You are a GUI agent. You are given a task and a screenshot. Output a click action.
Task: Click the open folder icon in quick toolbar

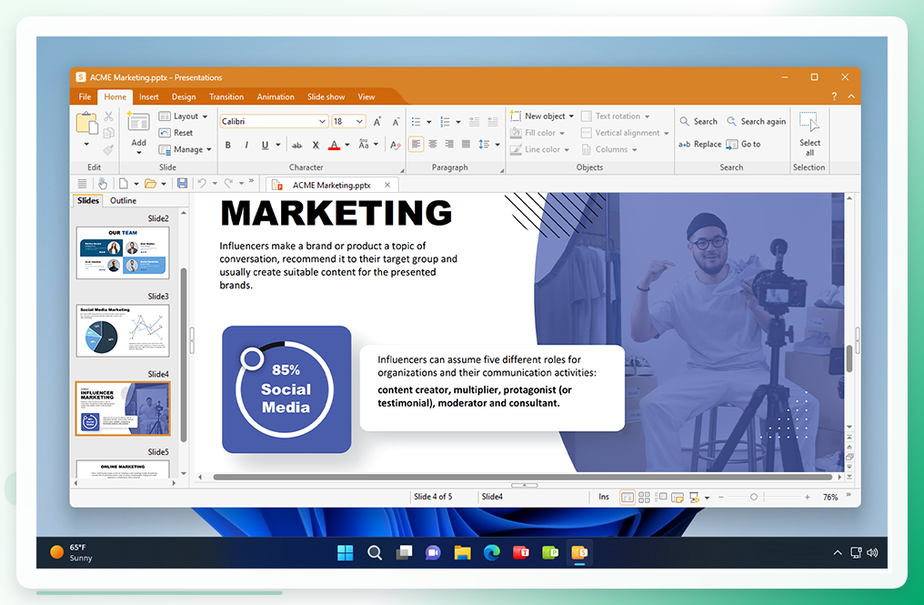pyautogui.click(x=151, y=184)
